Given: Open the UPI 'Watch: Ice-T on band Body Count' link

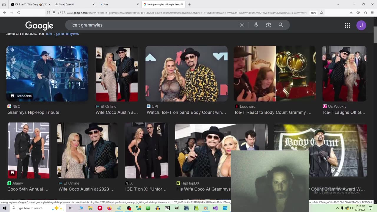Looking at the screenshot, I should click(186, 112).
